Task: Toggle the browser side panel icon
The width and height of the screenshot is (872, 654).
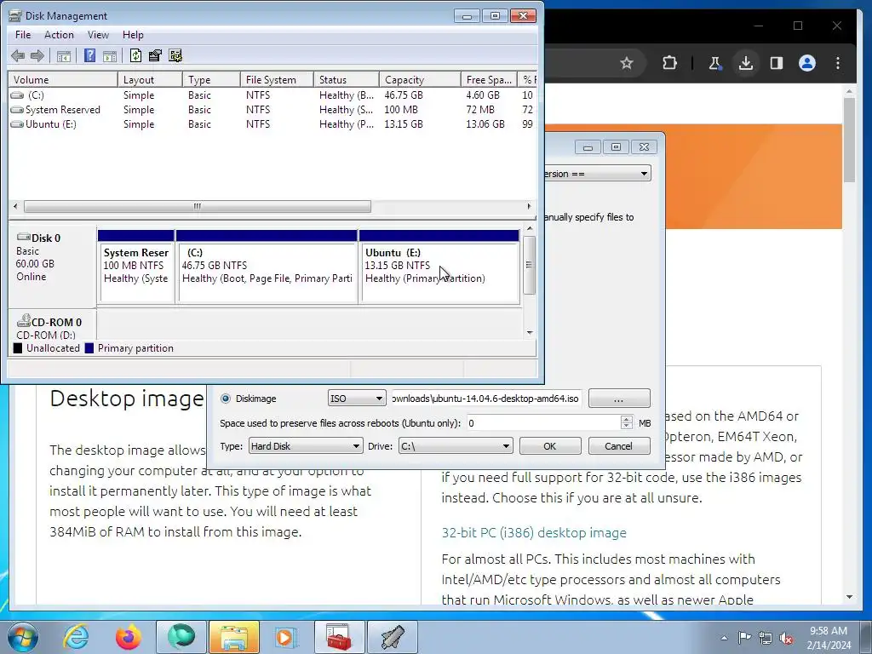Action: coord(777,63)
